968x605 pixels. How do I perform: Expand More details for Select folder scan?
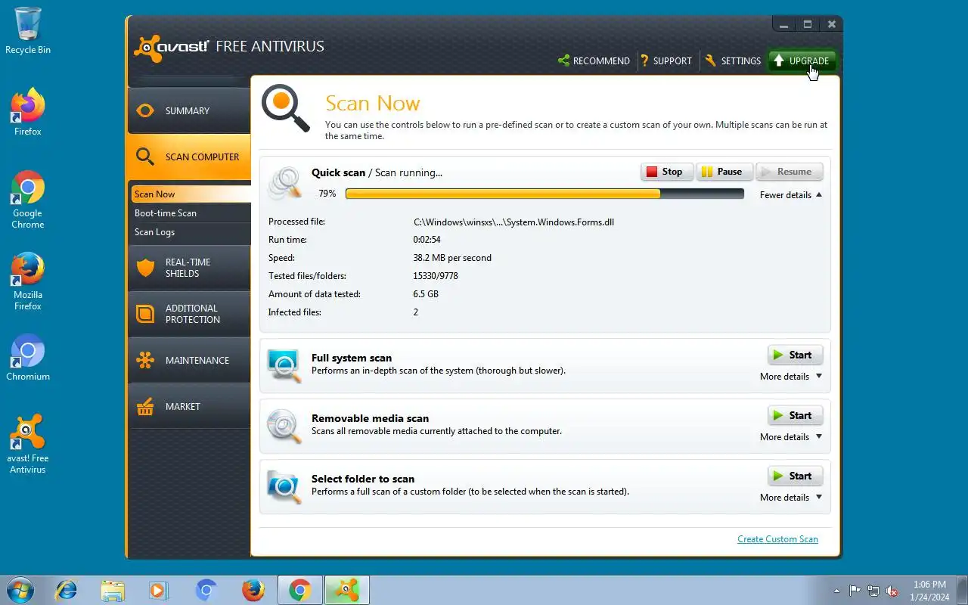tap(791, 498)
